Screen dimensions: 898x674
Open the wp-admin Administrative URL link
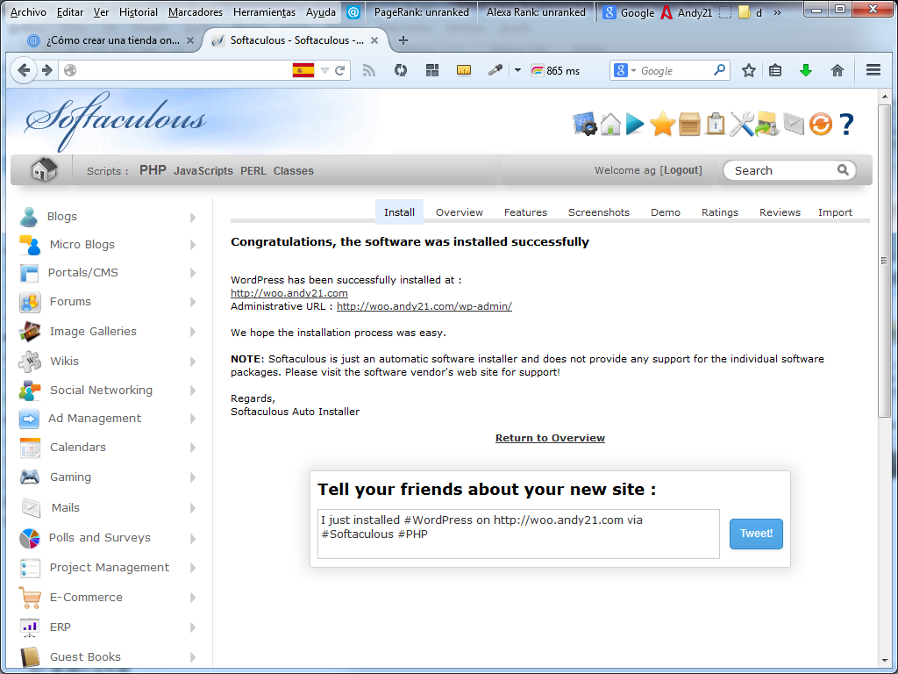(424, 306)
